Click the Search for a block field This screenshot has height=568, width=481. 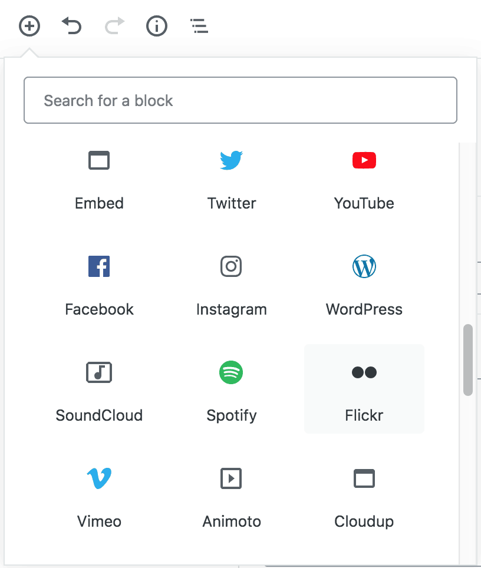(240, 100)
